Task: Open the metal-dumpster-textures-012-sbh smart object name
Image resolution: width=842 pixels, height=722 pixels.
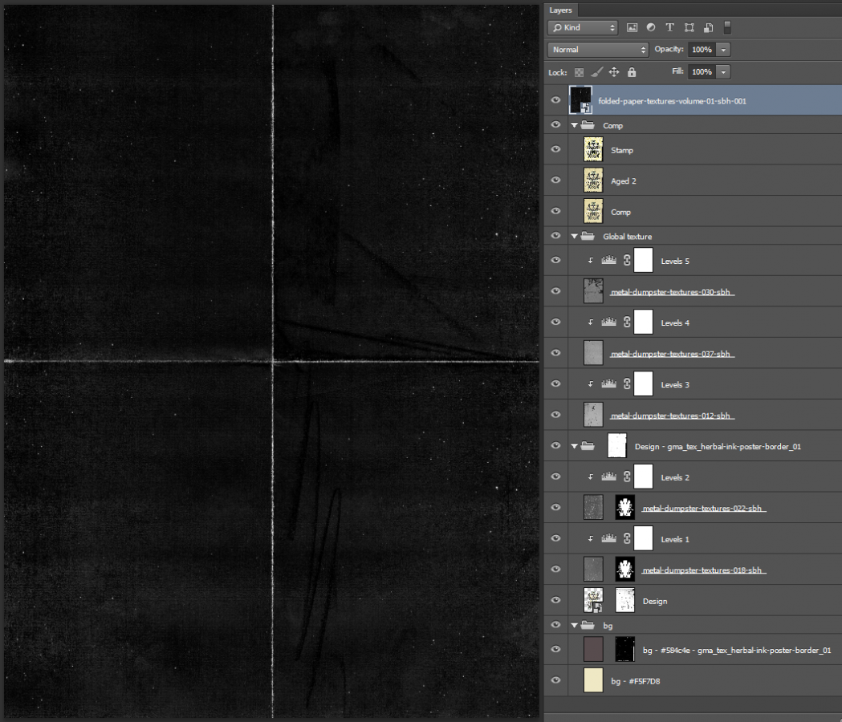Action: pyautogui.click(x=673, y=416)
